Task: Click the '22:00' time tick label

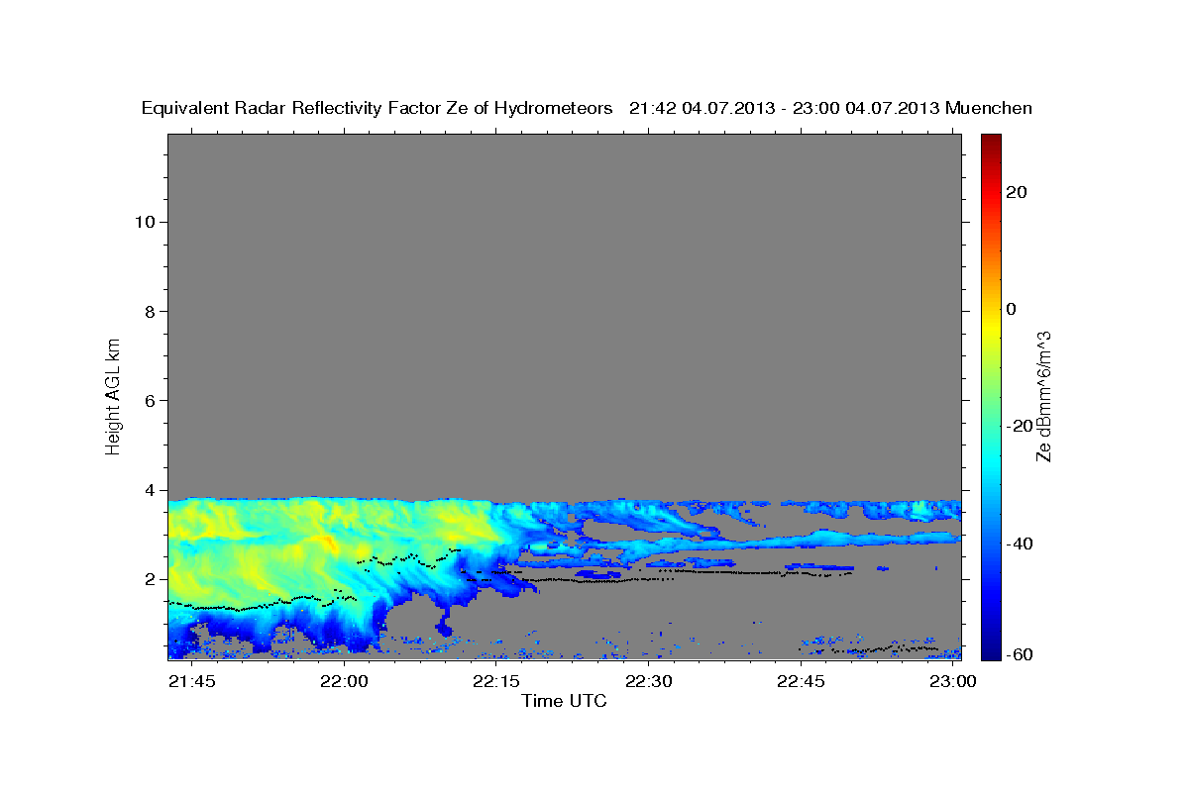Action: point(344,681)
